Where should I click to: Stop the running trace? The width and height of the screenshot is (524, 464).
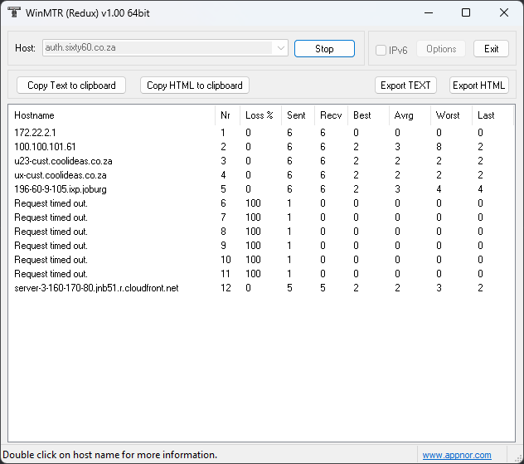[x=324, y=49]
